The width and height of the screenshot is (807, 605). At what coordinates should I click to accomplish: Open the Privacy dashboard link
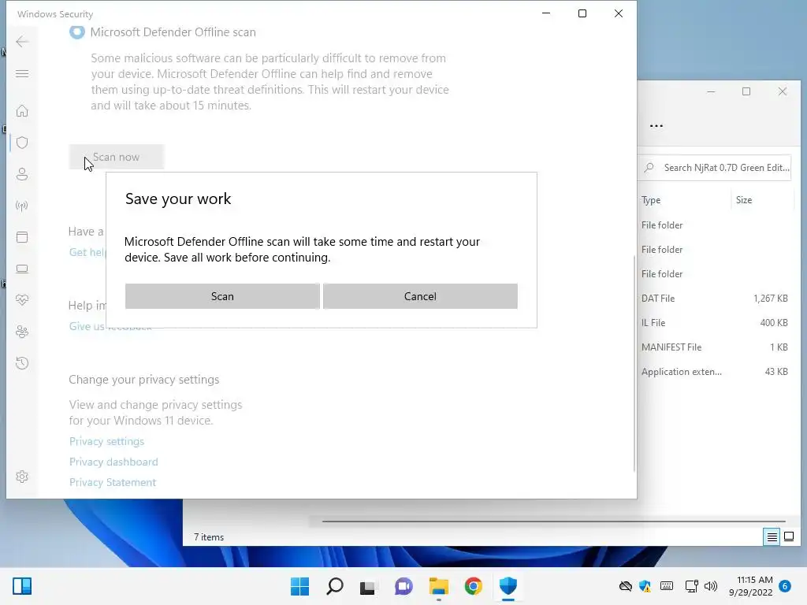[x=113, y=462]
